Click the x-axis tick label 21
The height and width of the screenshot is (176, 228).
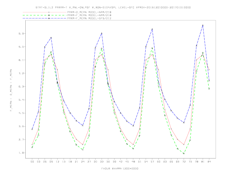point(76,162)
